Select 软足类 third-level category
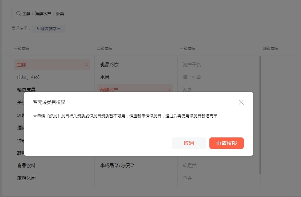The height and width of the screenshot is (197, 301). (189, 165)
